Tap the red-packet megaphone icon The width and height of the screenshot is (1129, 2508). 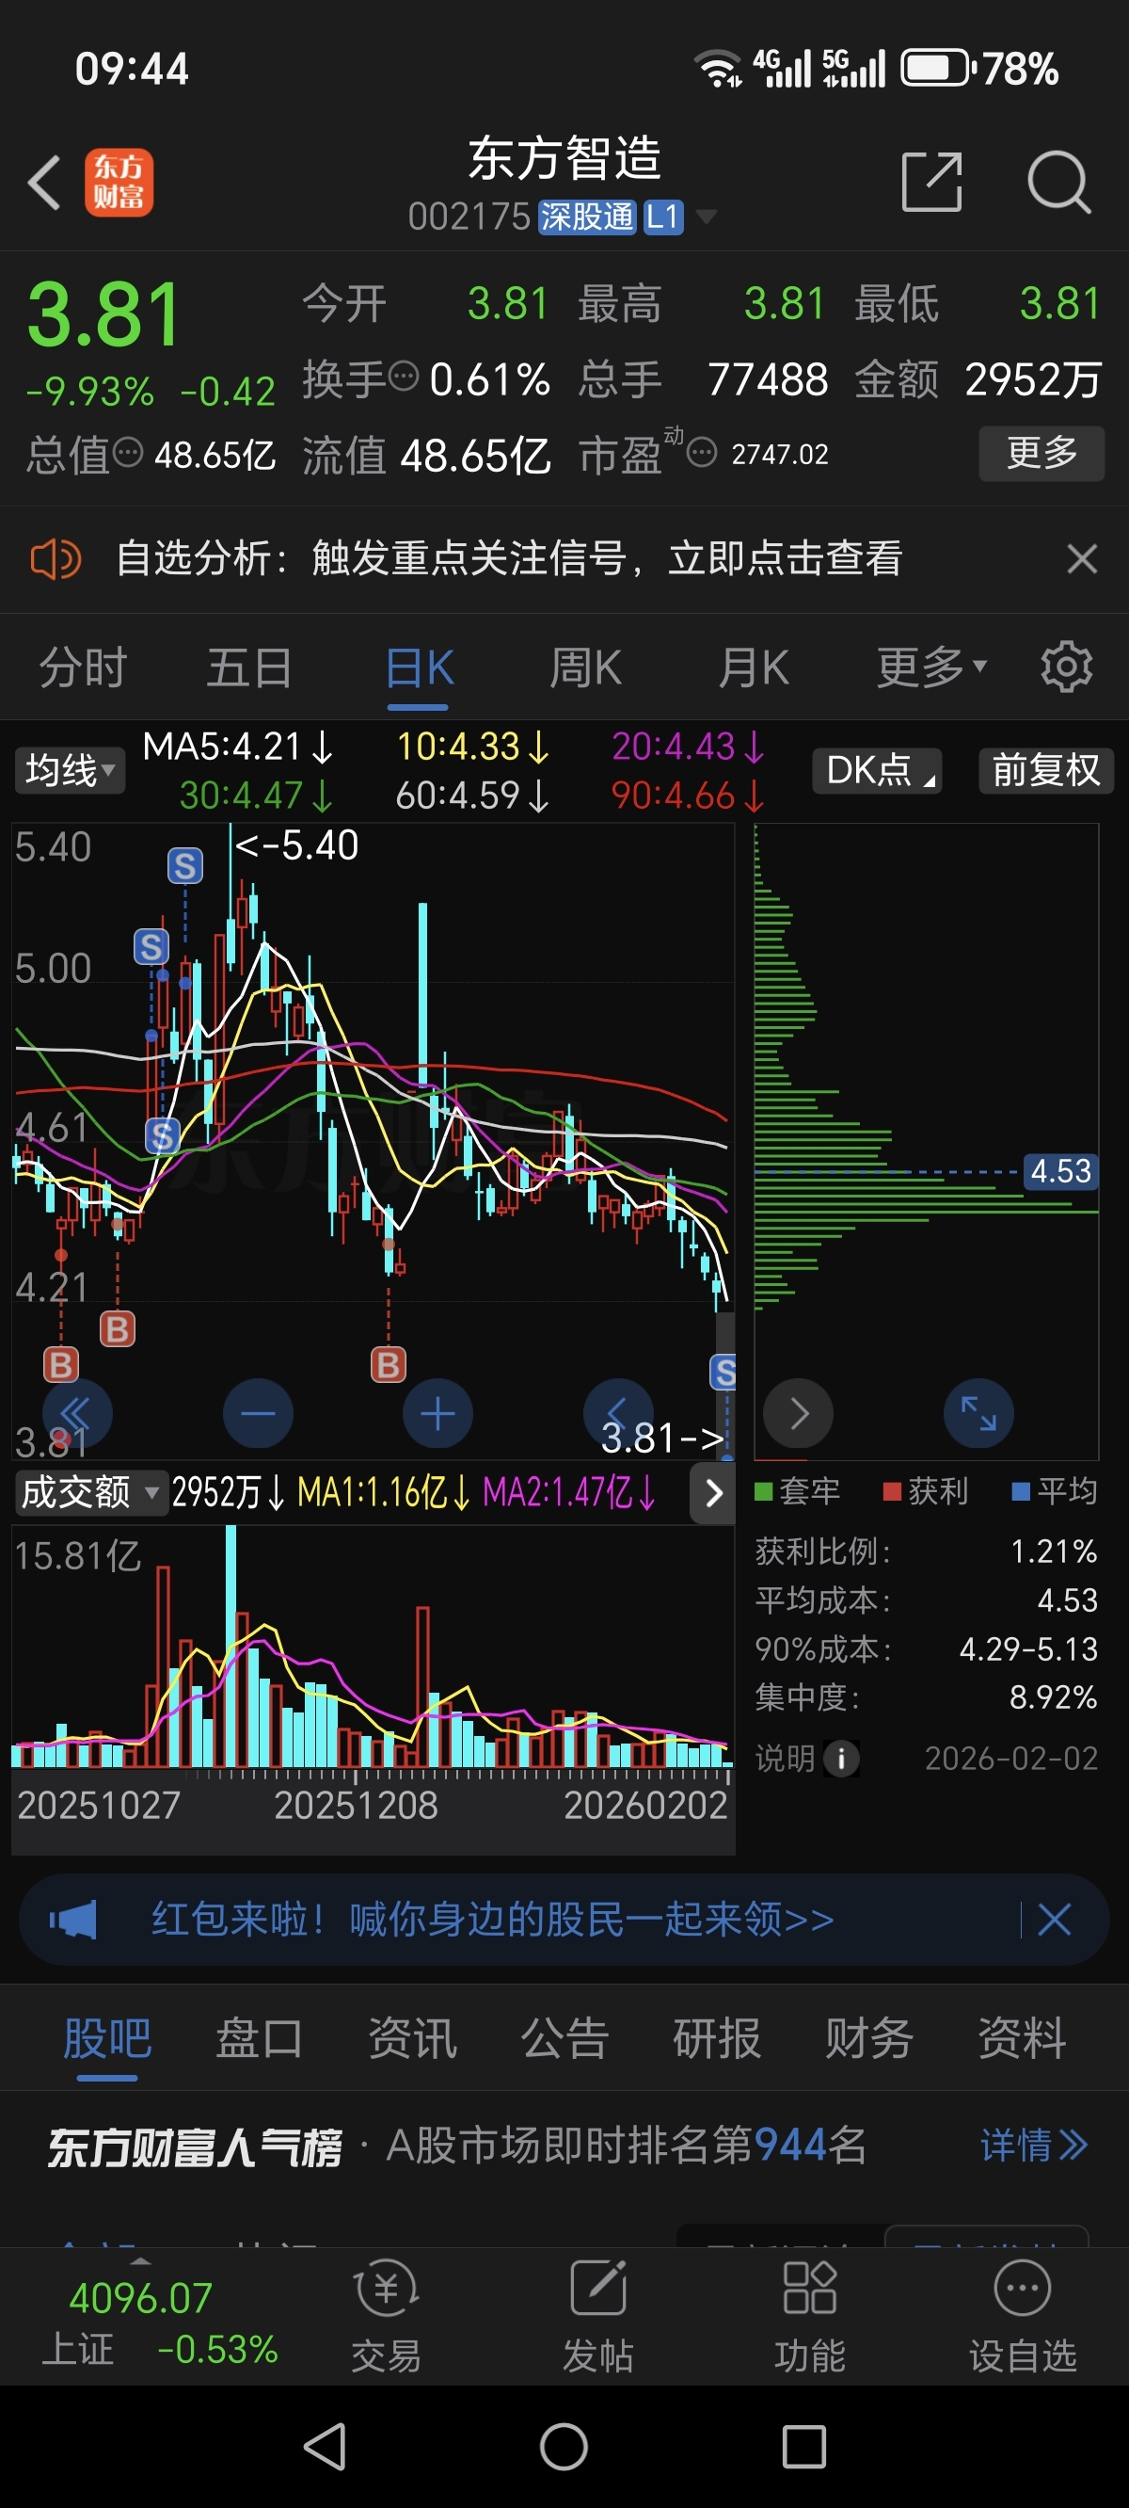tap(73, 1920)
